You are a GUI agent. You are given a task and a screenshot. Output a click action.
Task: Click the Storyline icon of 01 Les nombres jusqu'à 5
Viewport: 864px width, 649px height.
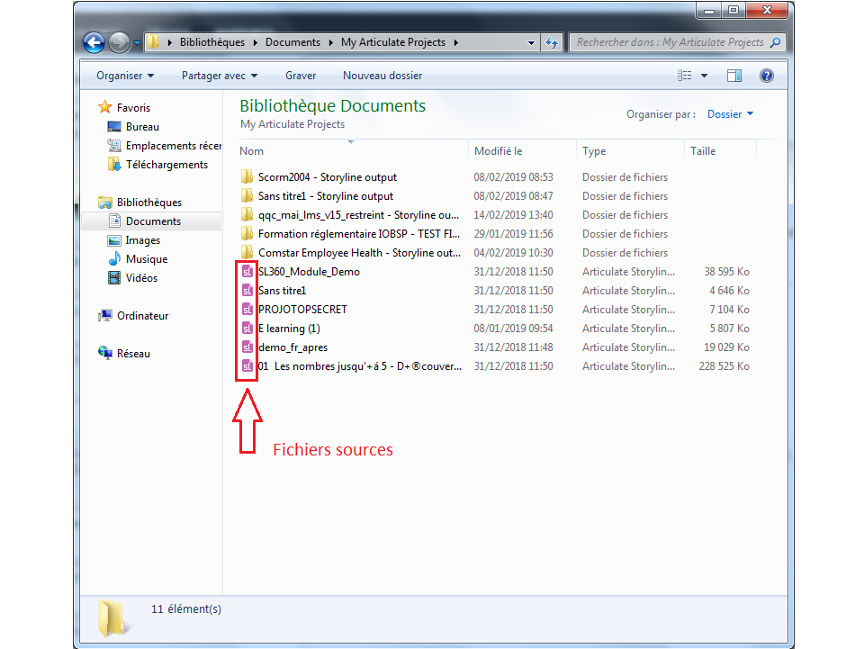point(247,365)
